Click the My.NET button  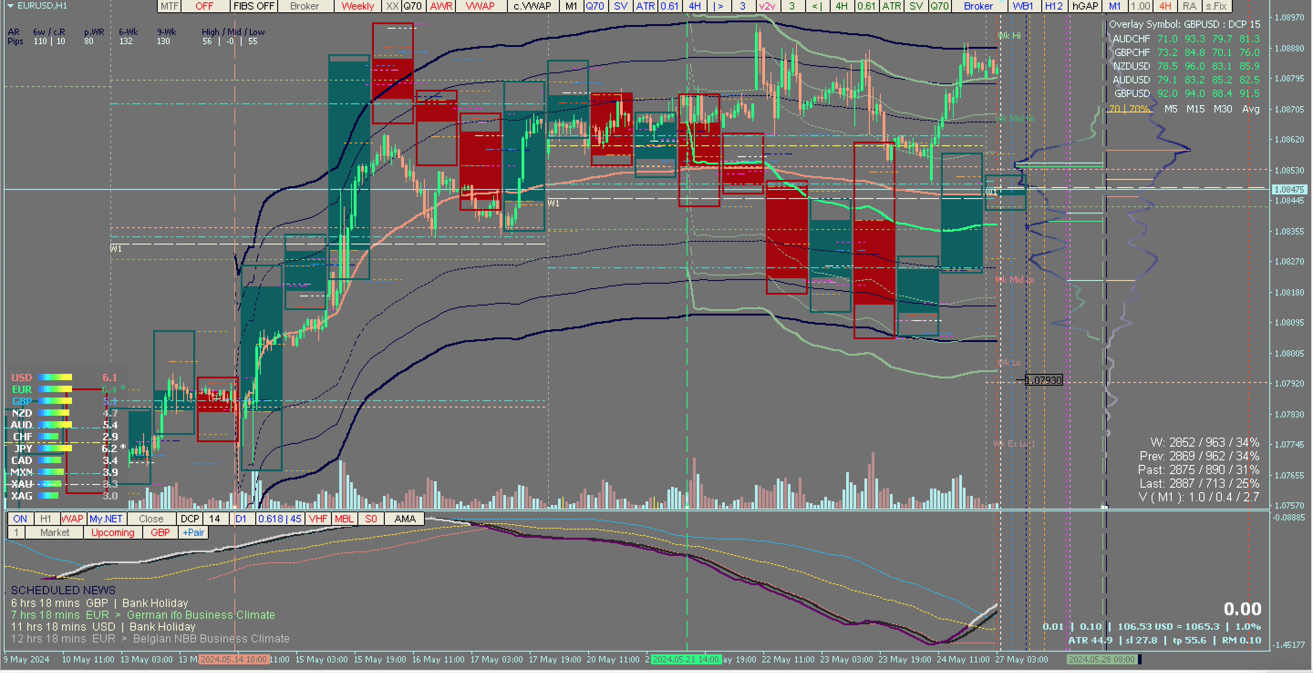click(105, 519)
